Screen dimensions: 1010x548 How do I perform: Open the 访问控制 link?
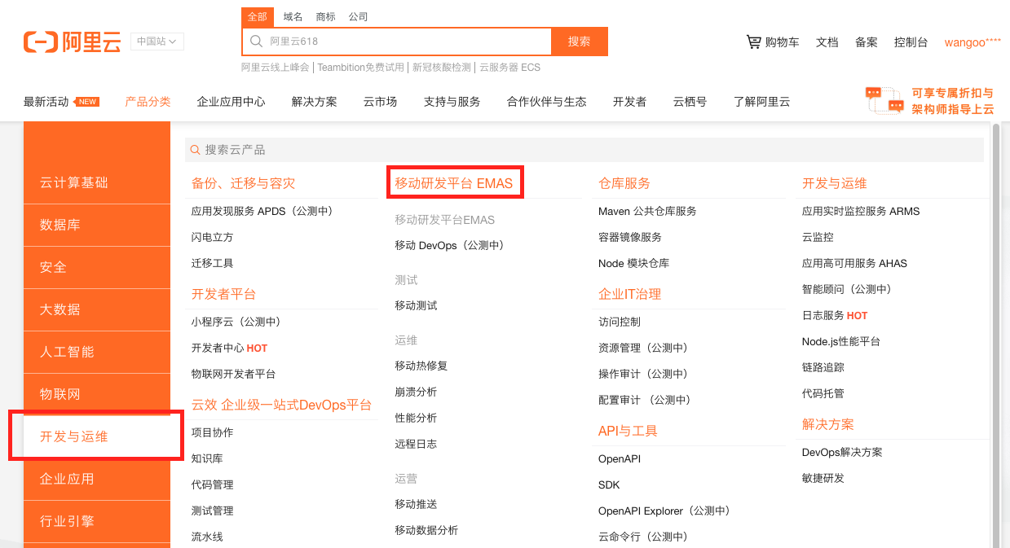coord(620,322)
